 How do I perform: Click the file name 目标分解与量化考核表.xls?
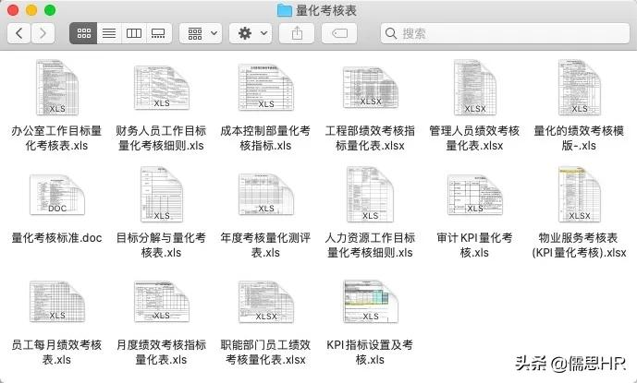[x=161, y=245]
